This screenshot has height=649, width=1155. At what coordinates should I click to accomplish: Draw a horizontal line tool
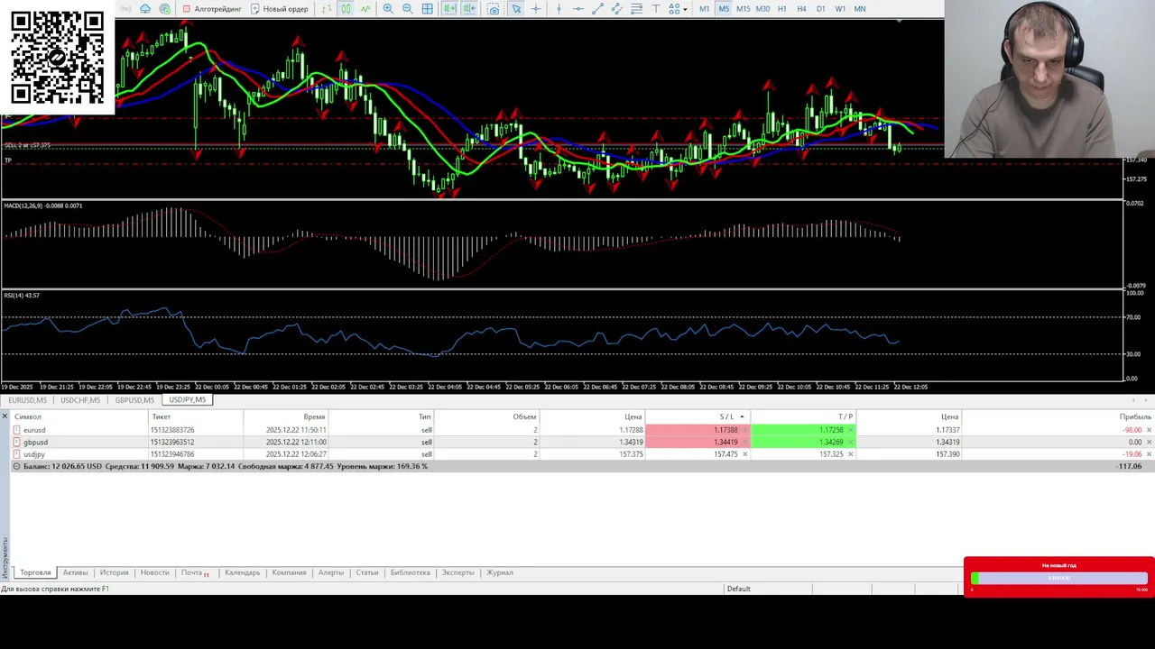(x=578, y=8)
